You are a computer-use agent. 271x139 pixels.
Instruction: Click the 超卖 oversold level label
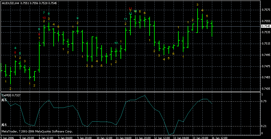4,125
